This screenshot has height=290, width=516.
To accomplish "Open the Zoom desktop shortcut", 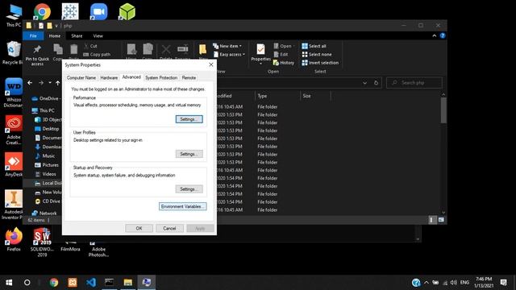I will 98,12.
